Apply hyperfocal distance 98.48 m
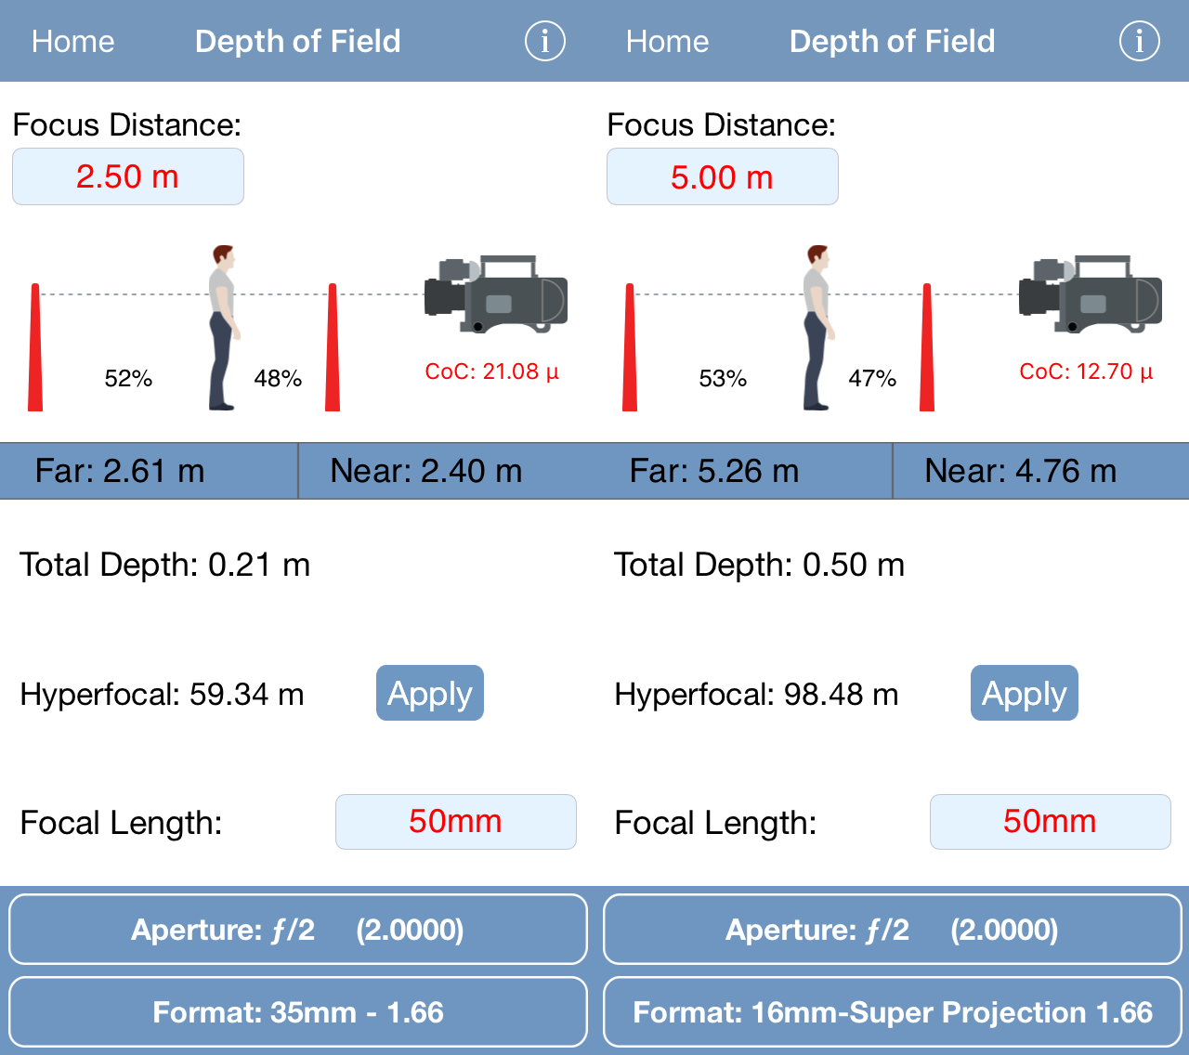This screenshot has height=1055, width=1189. [x=1025, y=693]
